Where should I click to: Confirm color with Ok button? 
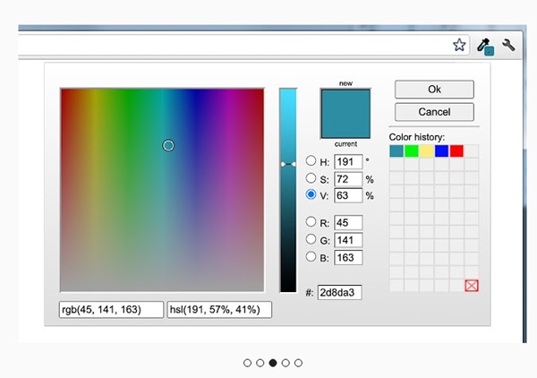tap(434, 90)
